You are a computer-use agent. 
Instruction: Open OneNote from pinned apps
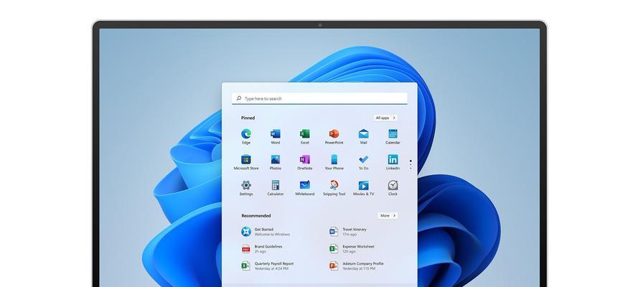[x=305, y=162]
